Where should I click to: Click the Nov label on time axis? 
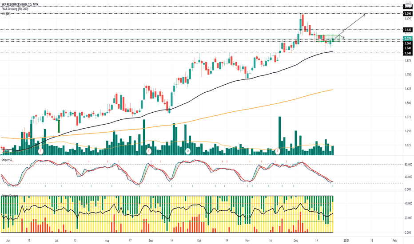[247, 240]
